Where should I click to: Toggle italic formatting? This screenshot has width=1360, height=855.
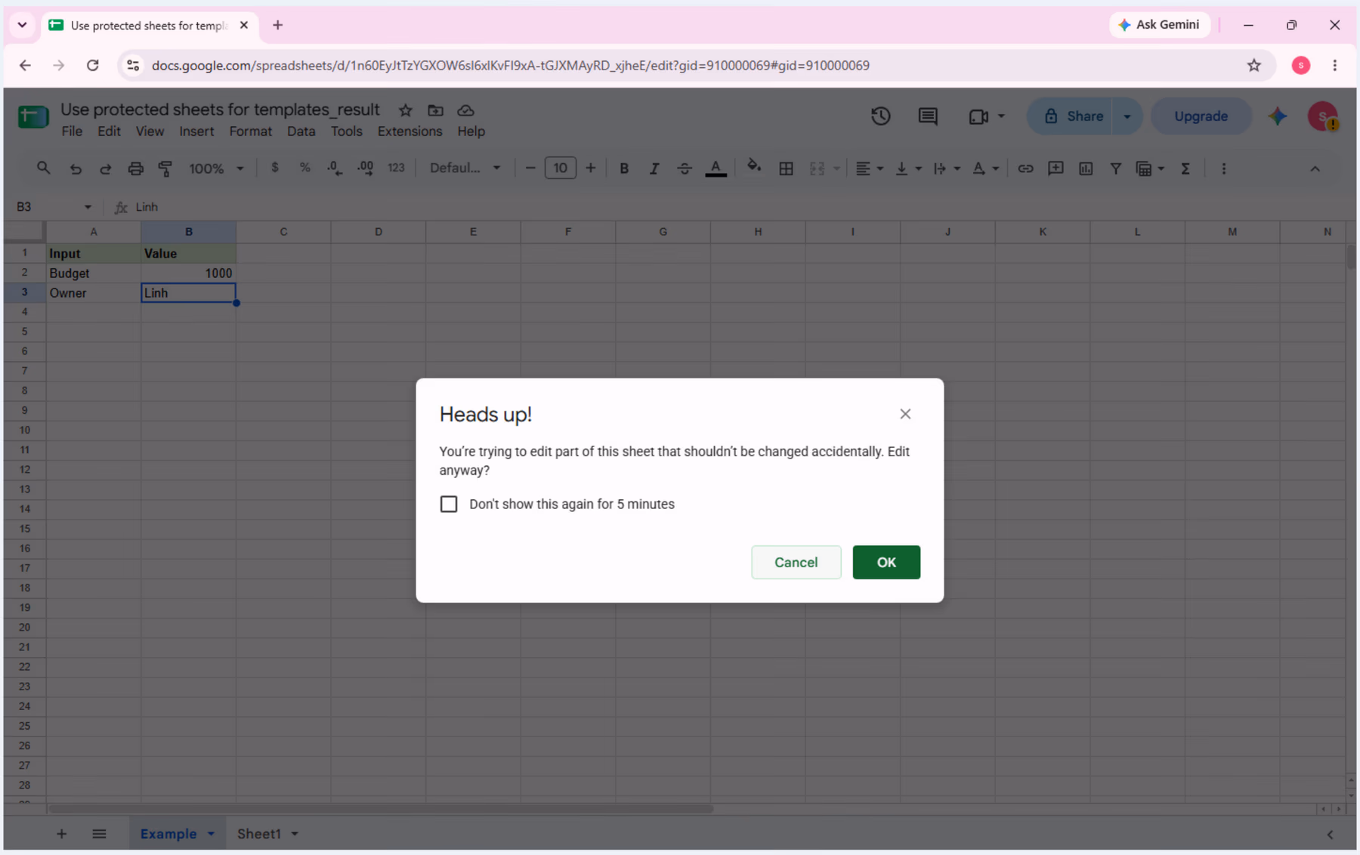(654, 168)
